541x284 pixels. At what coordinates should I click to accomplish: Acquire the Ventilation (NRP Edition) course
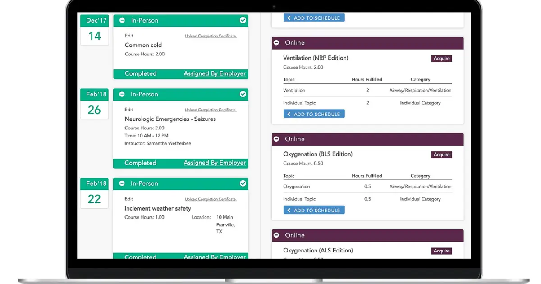point(441,58)
